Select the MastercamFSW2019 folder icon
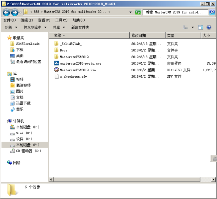The height and width of the screenshot is (199, 217). click(x=56, y=57)
